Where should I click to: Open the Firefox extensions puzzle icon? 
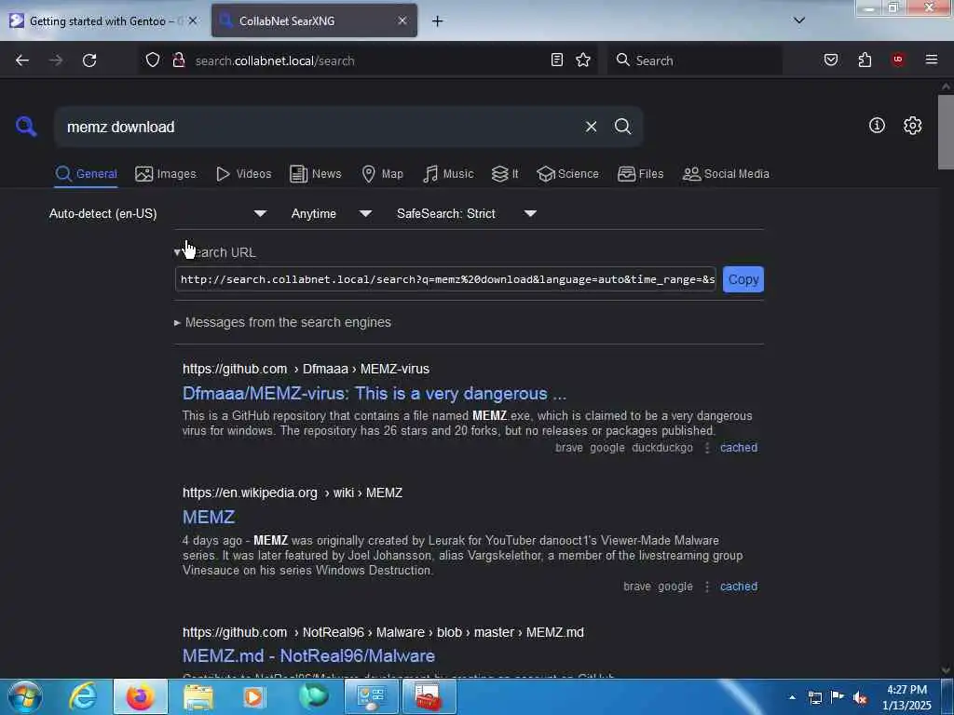click(x=865, y=60)
